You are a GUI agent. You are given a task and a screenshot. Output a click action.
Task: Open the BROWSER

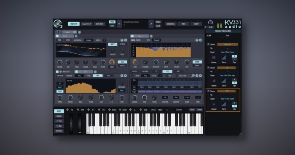pyautogui.click(x=171, y=24)
